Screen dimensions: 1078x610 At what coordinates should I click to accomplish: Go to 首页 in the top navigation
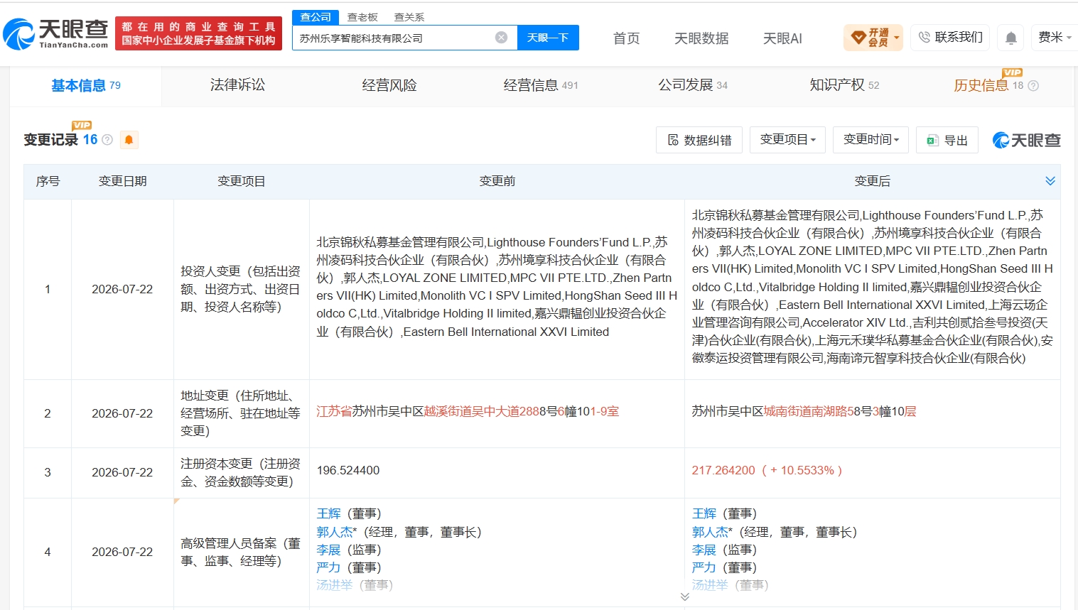pyautogui.click(x=627, y=38)
